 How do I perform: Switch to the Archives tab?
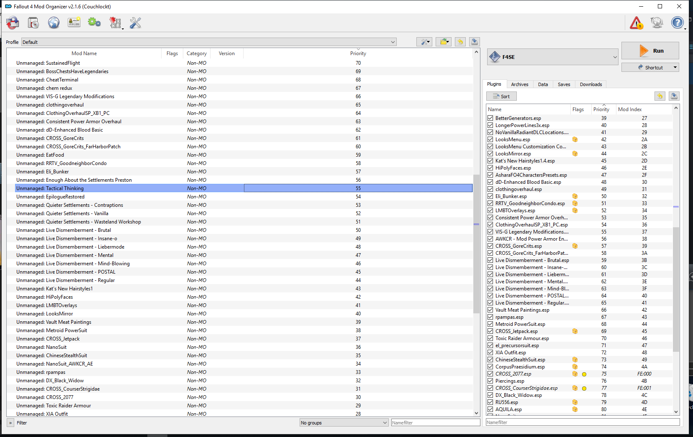click(520, 84)
